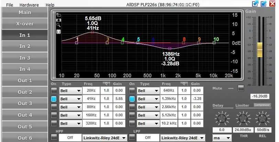Select EQ band marker 5 on graph
The width and height of the screenshot is (279, 142).
coord(138,43)
